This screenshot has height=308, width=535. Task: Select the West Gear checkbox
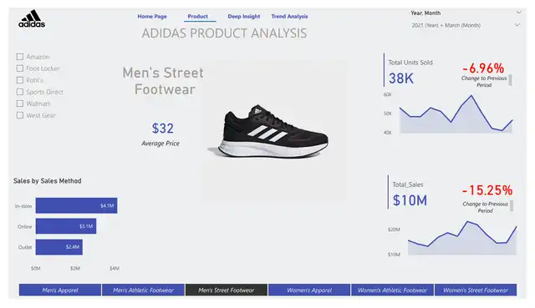coord(20,115)
